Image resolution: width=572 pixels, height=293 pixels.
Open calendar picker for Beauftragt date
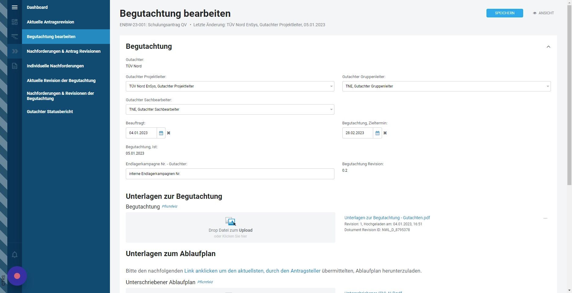(161, 133)
